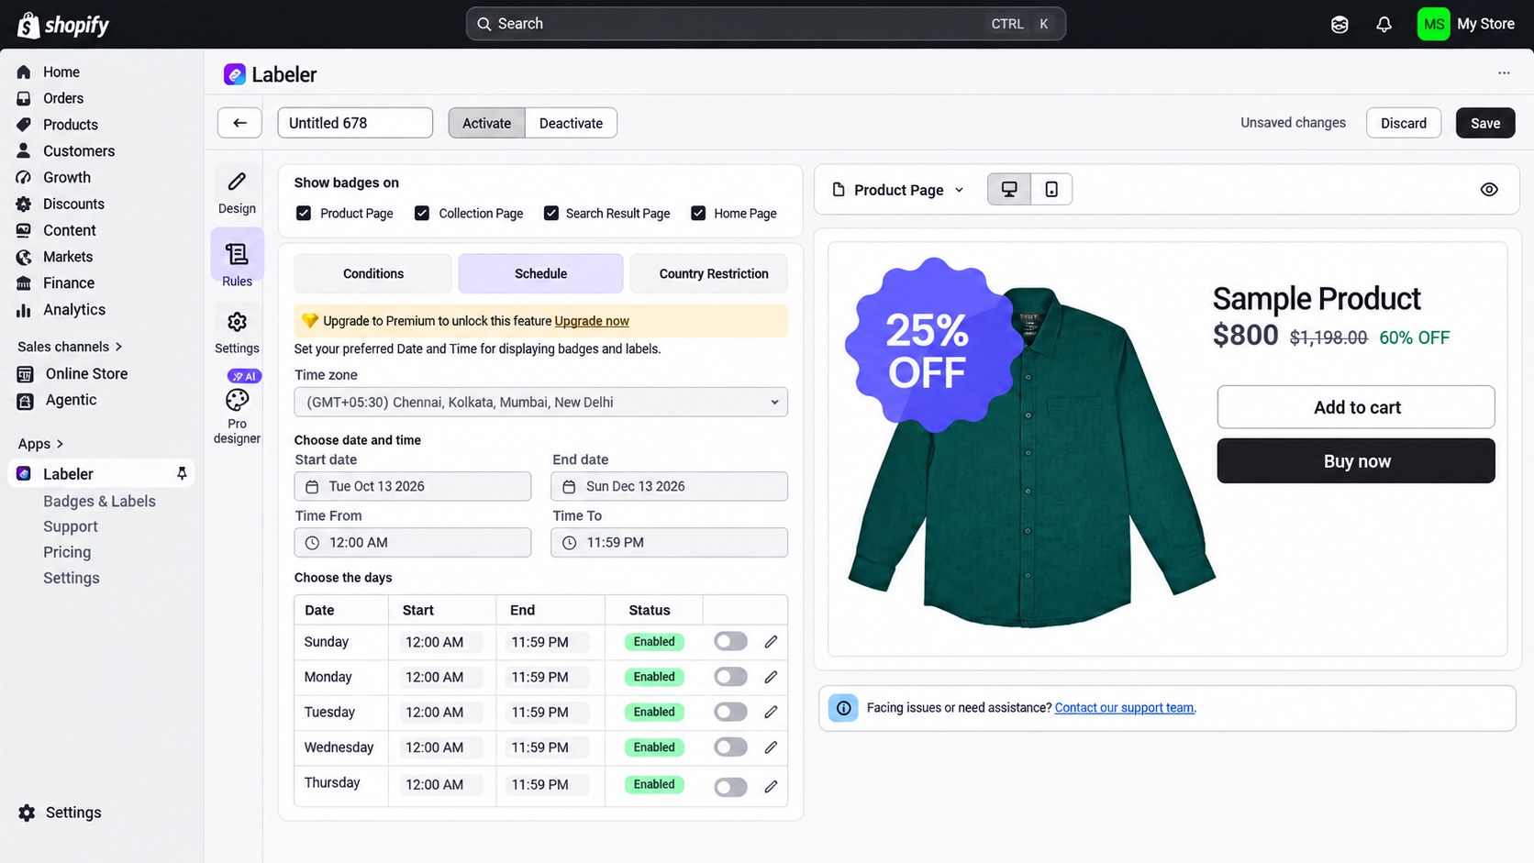The width and height of the screenshot is (1534, 863).
Task: Expand the Apps section
Action: tap(40, 444)
